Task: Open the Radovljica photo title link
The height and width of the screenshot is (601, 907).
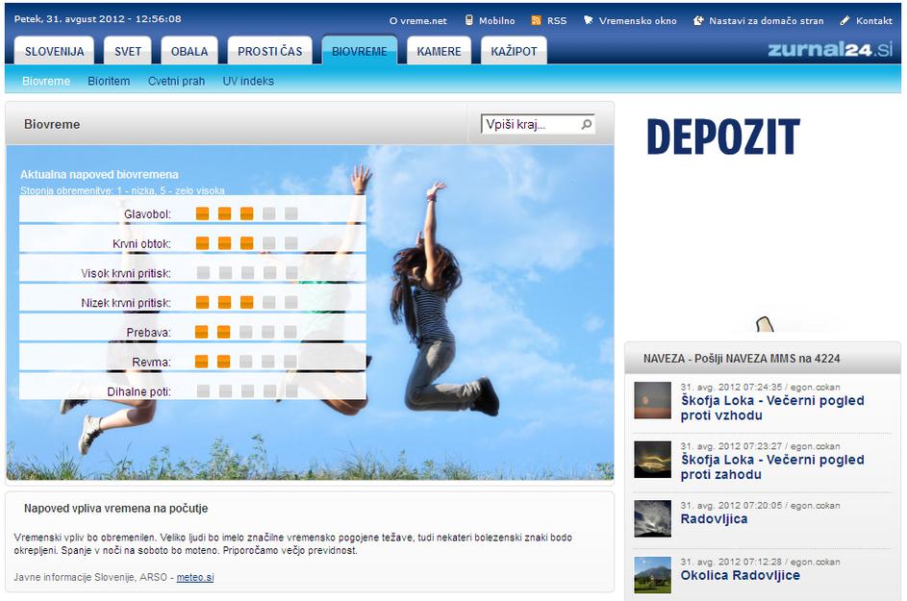Action: click(714, 519)
